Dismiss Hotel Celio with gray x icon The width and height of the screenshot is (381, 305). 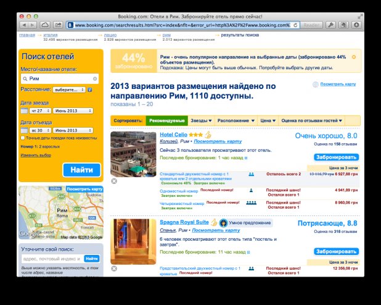coord(113,181)
